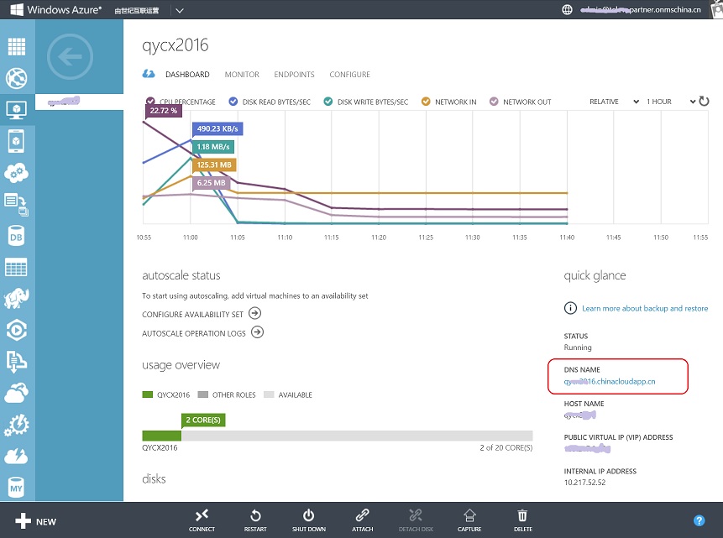723x538 pixels.
Task: Open the Recovery Services cloud icon
Action: click(17, 394)
